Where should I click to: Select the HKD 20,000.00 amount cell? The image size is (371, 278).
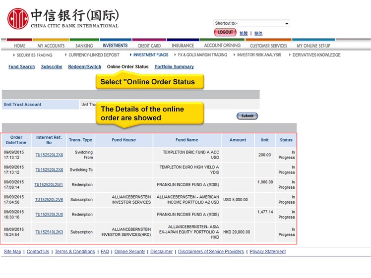[x=238, y=232]
